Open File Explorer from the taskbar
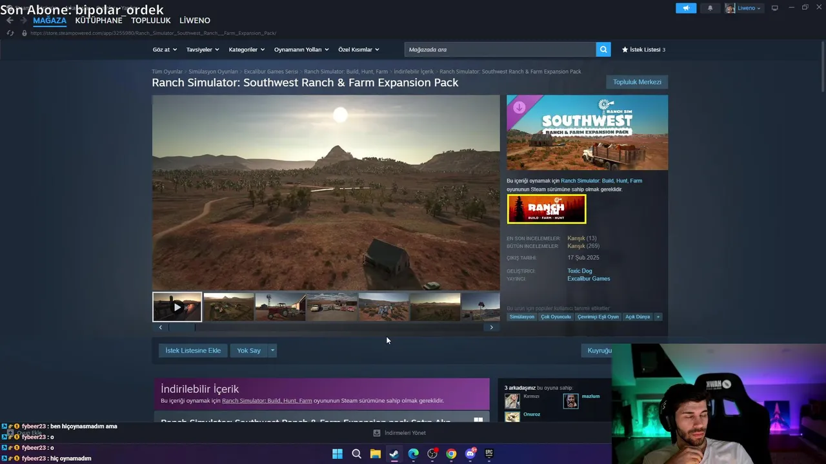 [x=375, y=454]
